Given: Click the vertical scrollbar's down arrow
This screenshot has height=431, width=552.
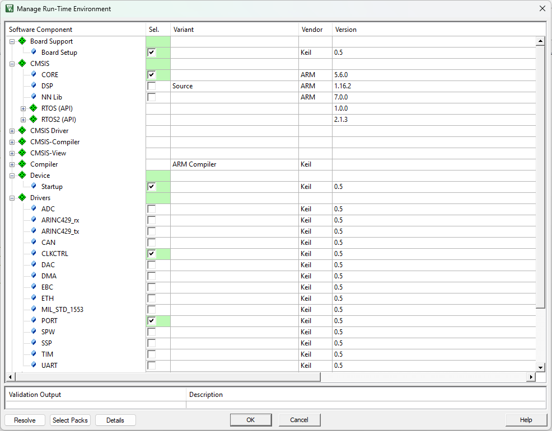Looking at the screenshot, I should [541, 367].
